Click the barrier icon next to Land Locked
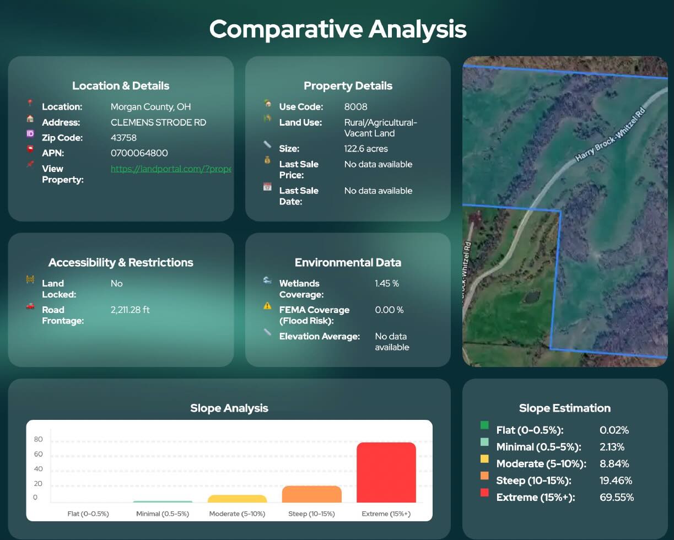Viewport: 674px width, 540px height. (x=30, y=280)
